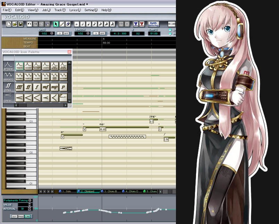Expand the Portamento Timing parameter dropdown

(30, 200)
